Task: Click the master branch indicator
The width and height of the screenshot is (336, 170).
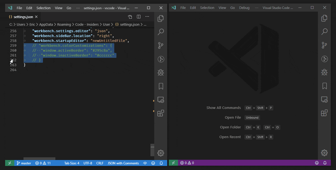Action: coord(24,163)
